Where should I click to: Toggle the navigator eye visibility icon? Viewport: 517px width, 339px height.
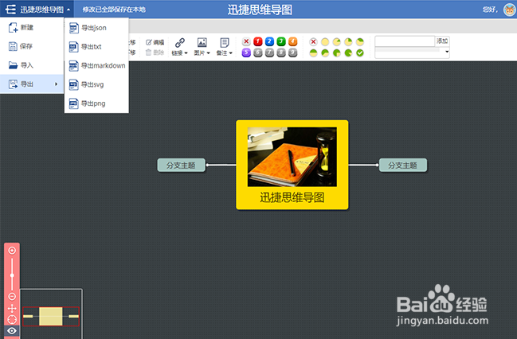[12, 331]
